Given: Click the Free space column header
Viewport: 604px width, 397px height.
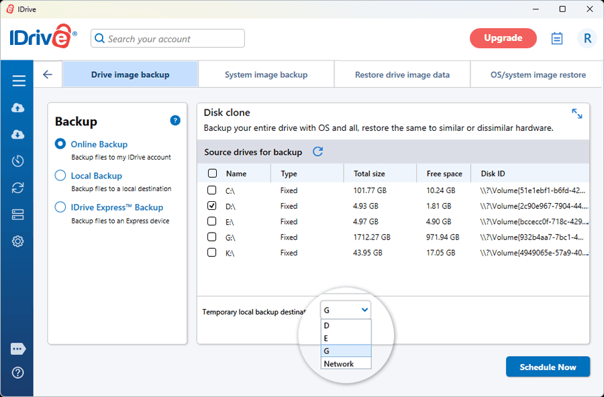Looking at the screenshot, I should 444,174.
